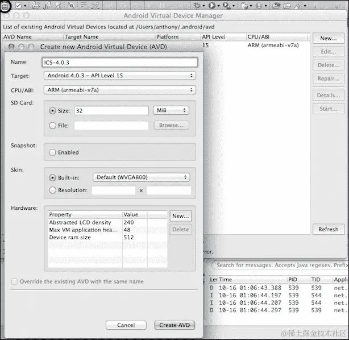Click the green Run play icon
The width and height of the screenshot is (349, 340).
click(211, 5)
